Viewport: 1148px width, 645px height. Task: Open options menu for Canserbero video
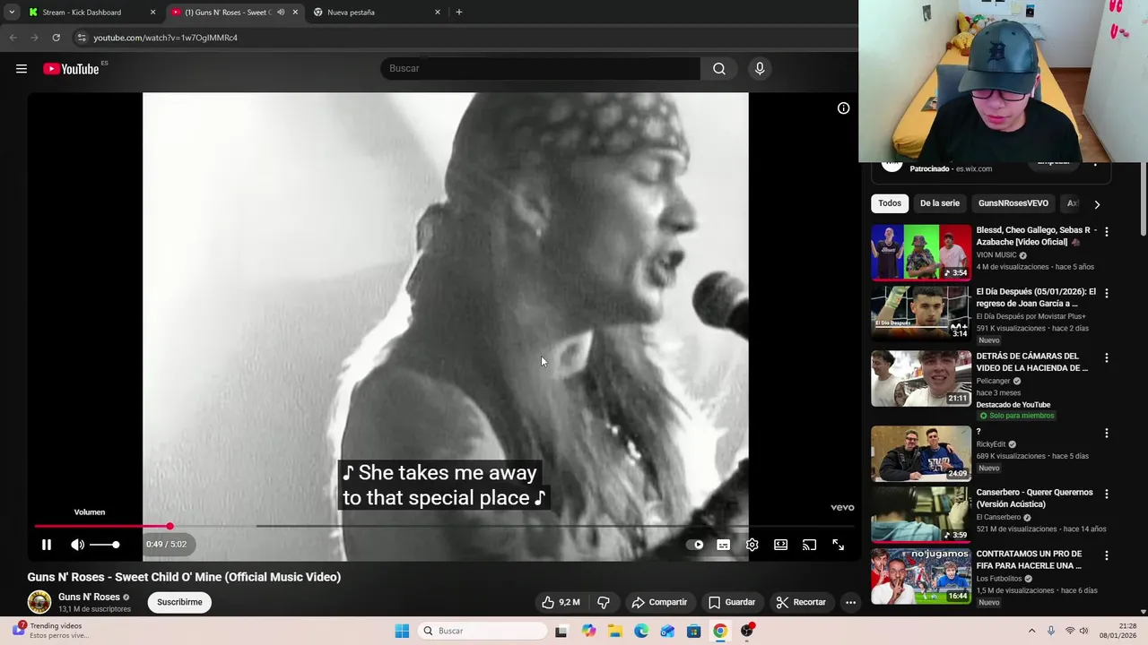point(1106,494)
